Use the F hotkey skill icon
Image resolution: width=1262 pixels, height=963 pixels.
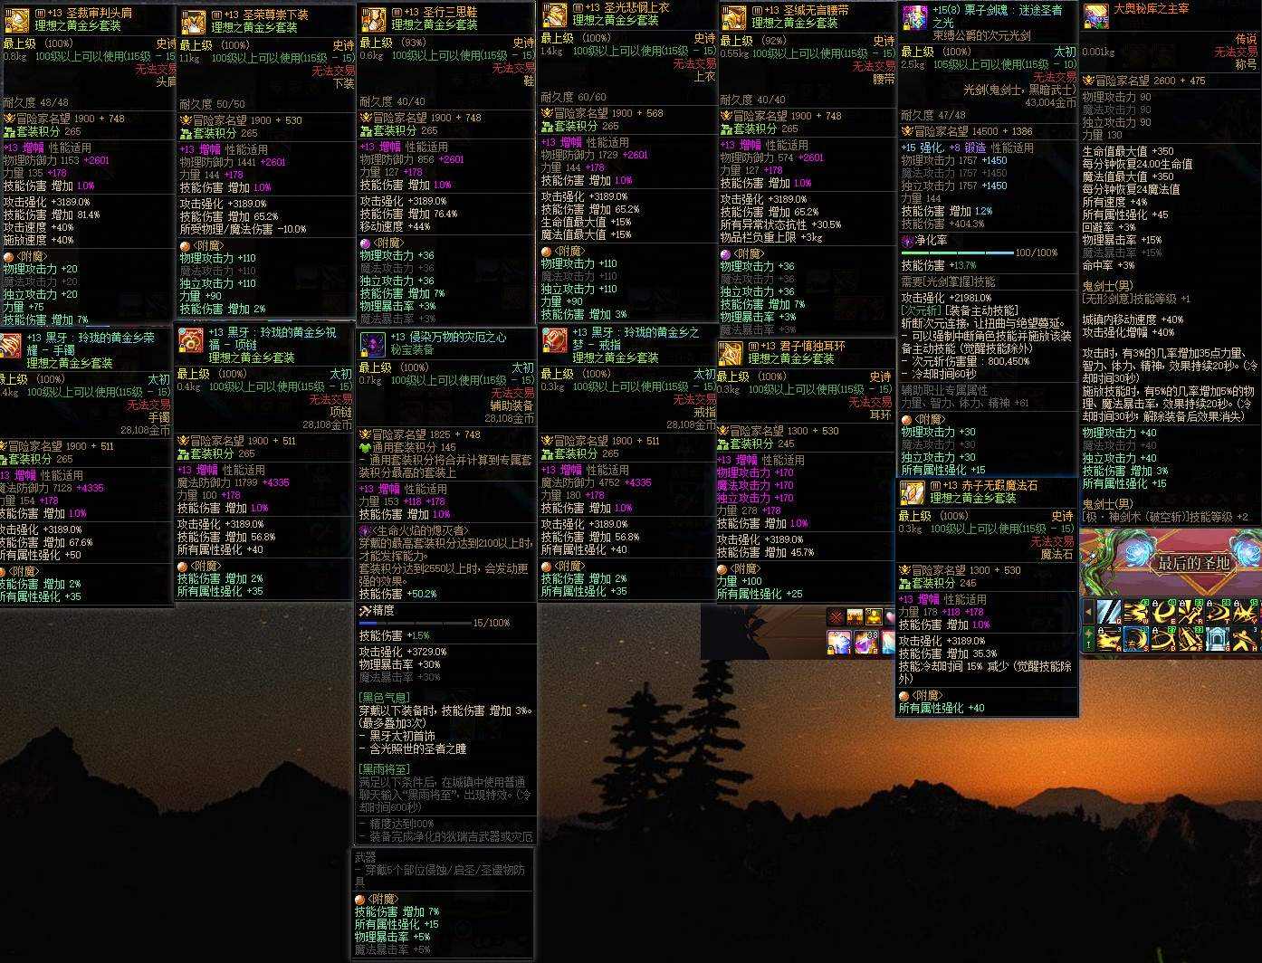coord(1190,639)
